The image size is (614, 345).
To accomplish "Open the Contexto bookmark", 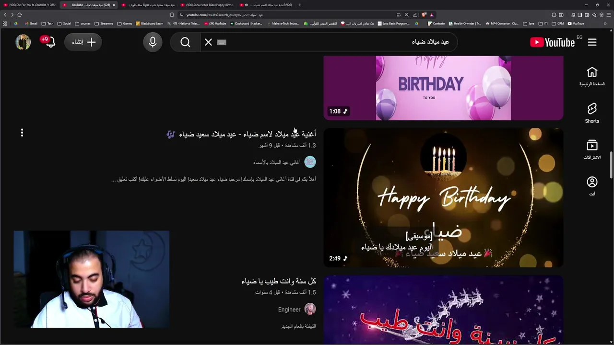I will (x=436, y=23).
